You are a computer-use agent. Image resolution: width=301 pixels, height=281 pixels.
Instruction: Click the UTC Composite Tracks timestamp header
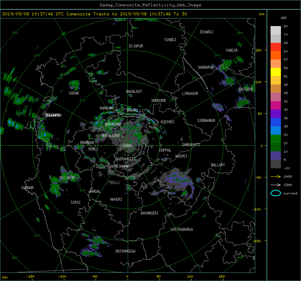[x=94, y=14]
